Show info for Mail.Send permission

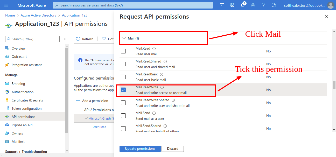(154, 113)
